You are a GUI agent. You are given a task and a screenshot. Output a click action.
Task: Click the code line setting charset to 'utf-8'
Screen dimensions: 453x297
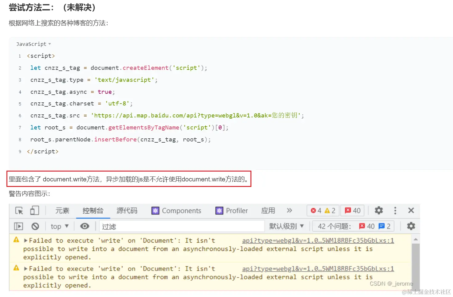pyautogui.click(x=81, y=104)
